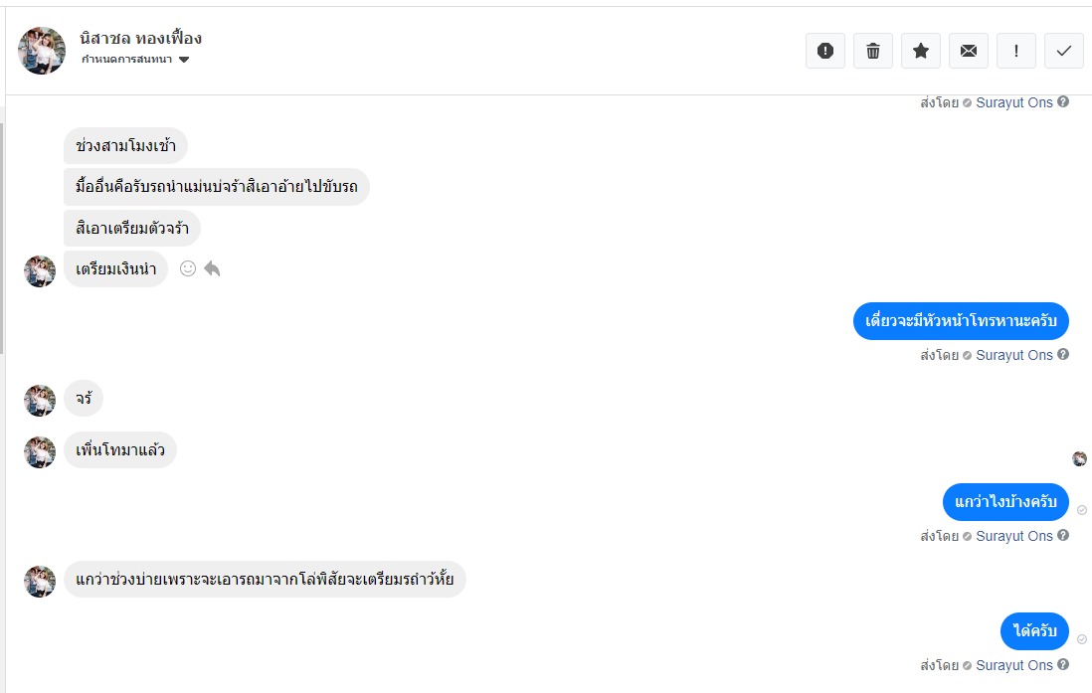Click the Surayut Ons link below เดี๋ยวจะมีหัวหน้าโทรหานะครับ
The height and width of the screenshot is (693, 1092).
coord(1013,355)
